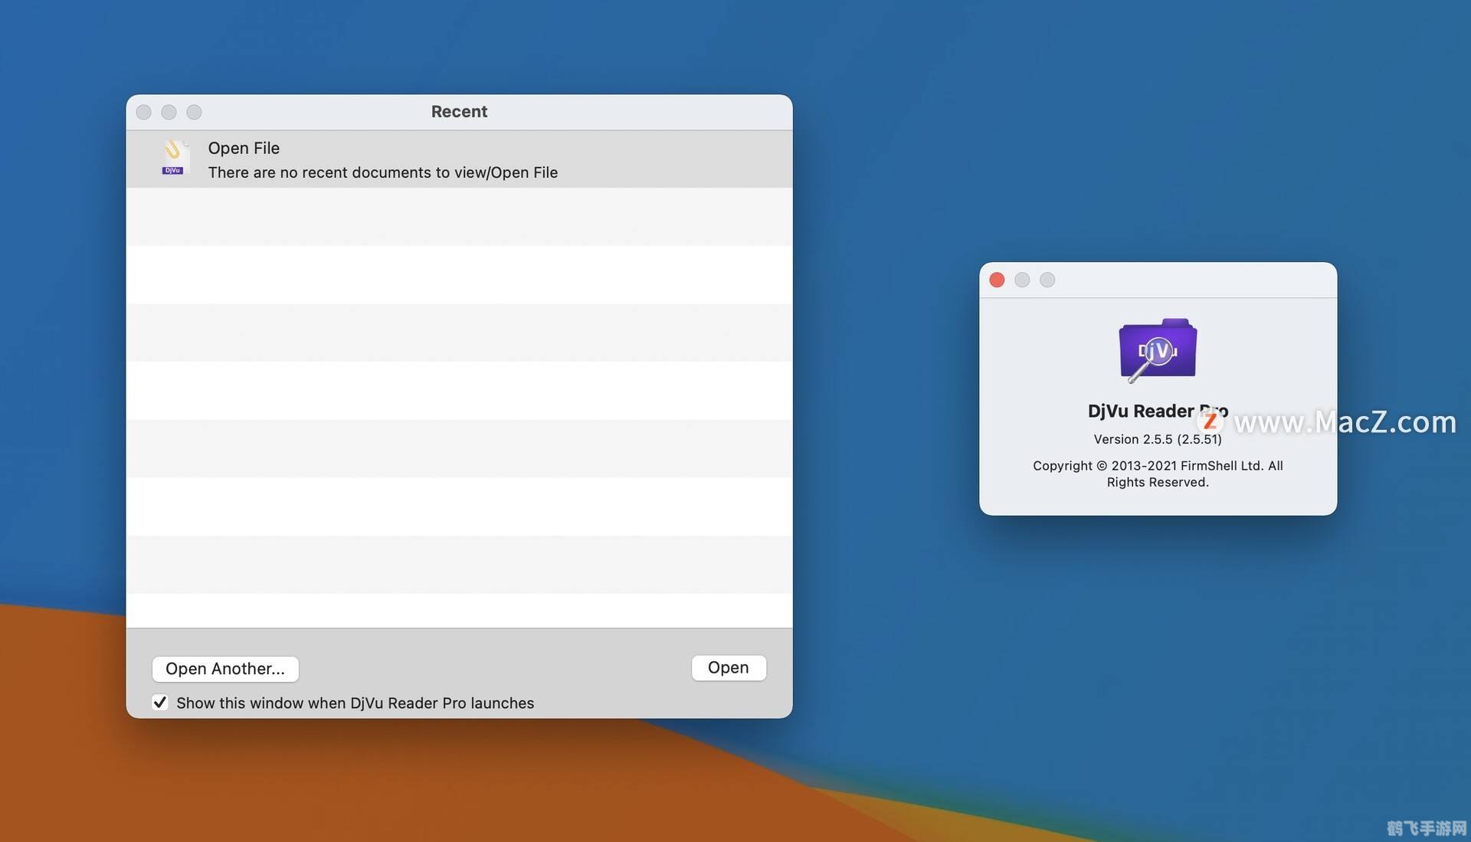Click the red Z logo of MacZ watermark
The width and height of the screenshot is (1471, 842).
point(1210,421)
